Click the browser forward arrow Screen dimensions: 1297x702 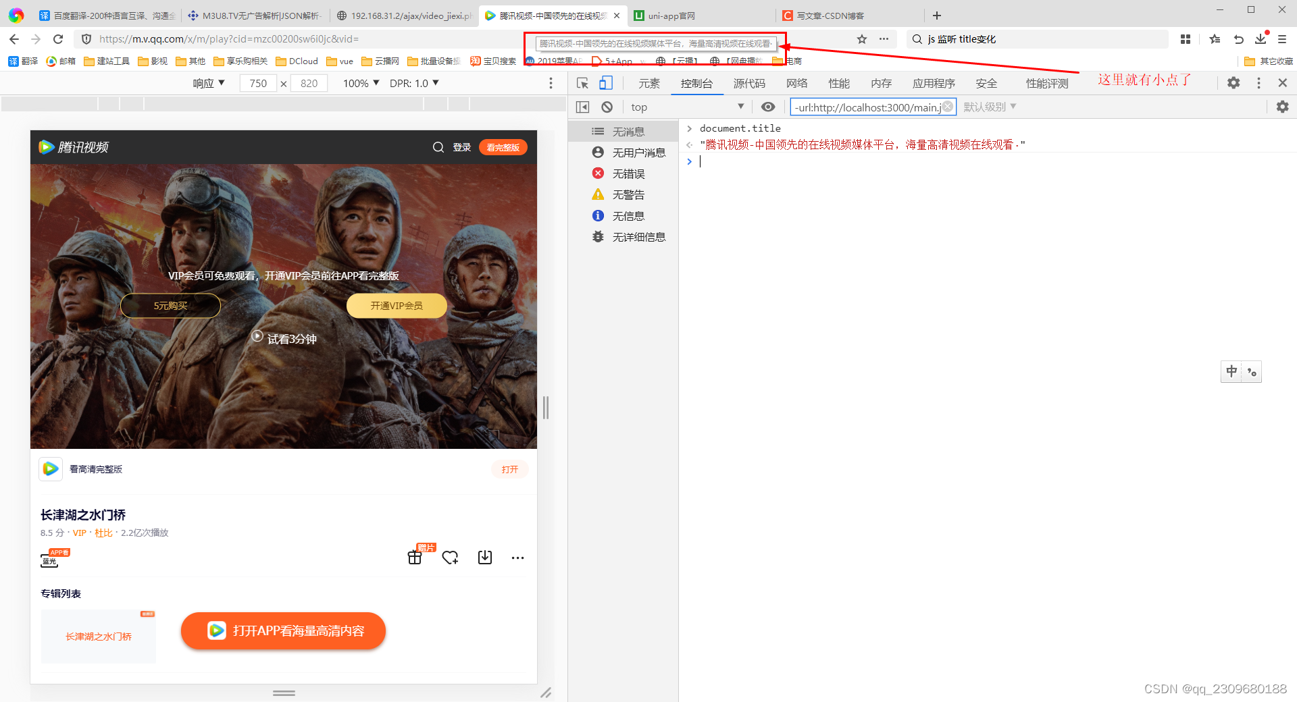(36, 39)
